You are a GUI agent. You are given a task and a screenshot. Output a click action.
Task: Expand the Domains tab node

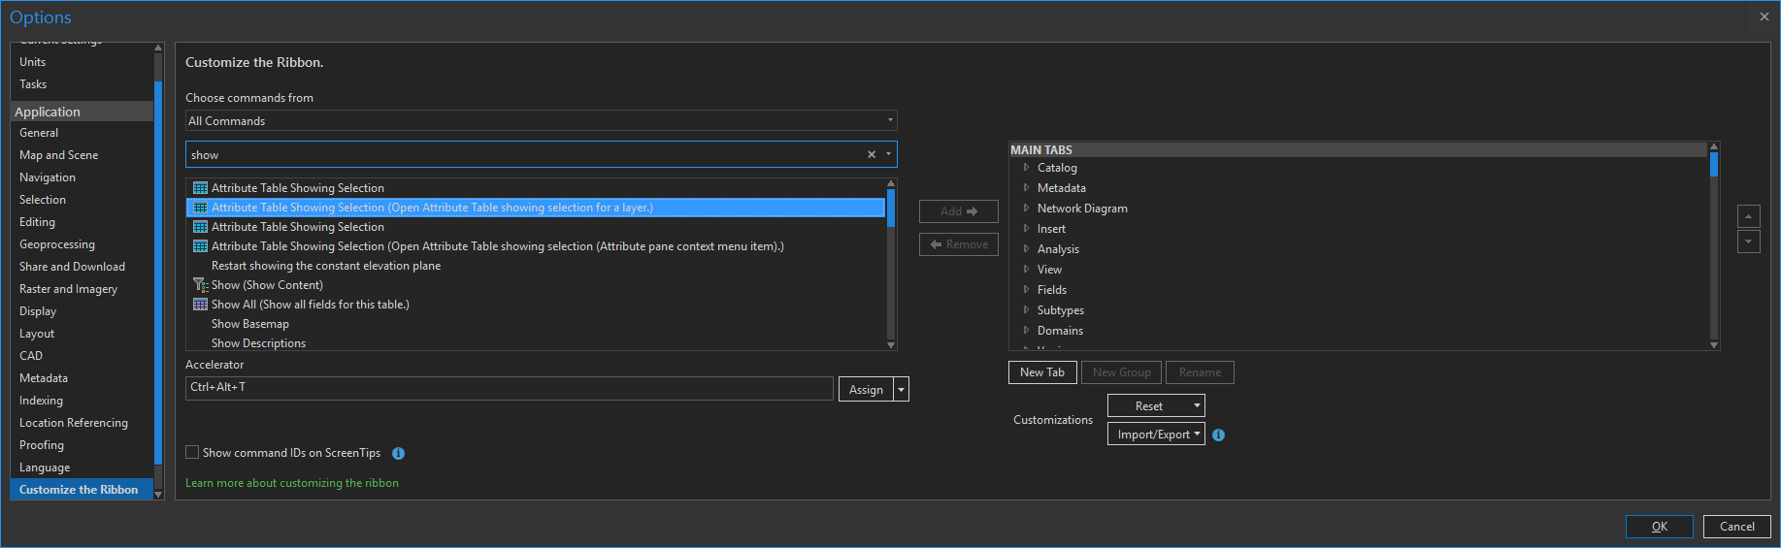click(x=1026, y=331)
